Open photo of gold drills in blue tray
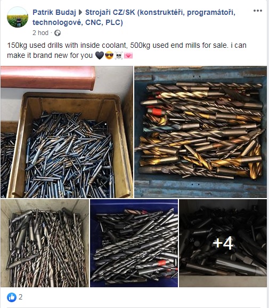Screen dimensions: 269x308 pos(201,132)
